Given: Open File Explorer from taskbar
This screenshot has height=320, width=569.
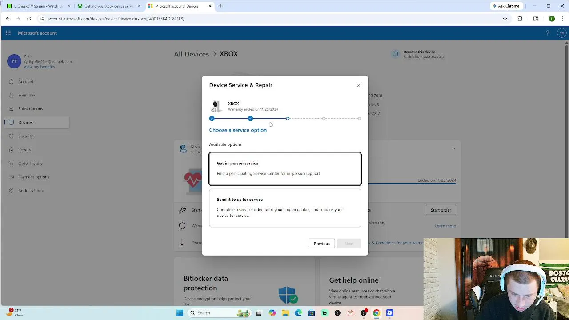Looking at the screenshot, I should (285, 313).
